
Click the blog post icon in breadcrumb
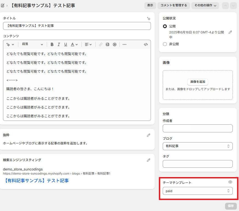pos(2,6)
